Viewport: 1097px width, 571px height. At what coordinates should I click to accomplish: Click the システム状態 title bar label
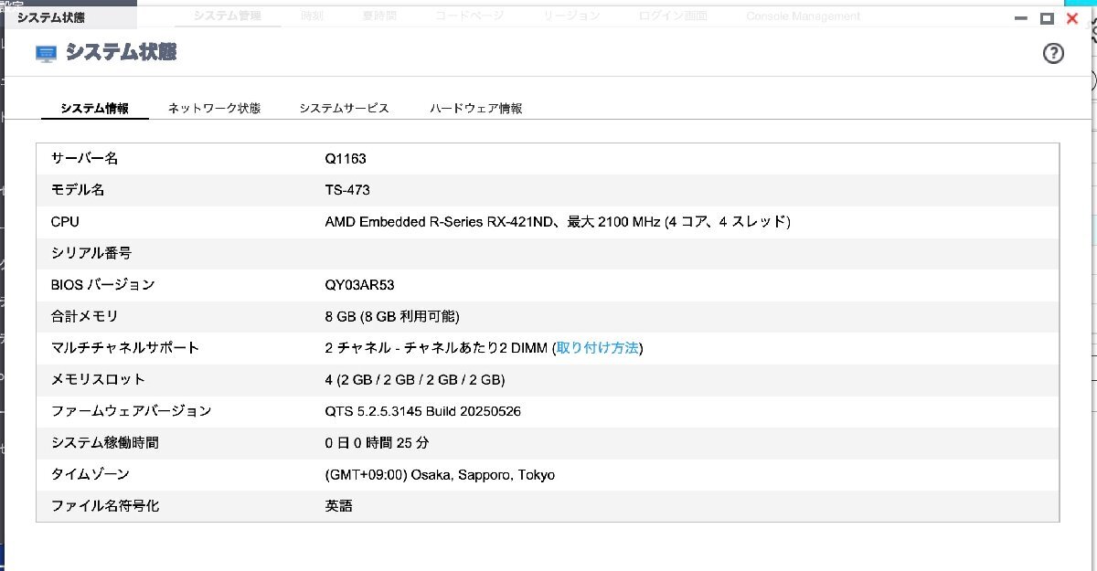coord(51,17)
